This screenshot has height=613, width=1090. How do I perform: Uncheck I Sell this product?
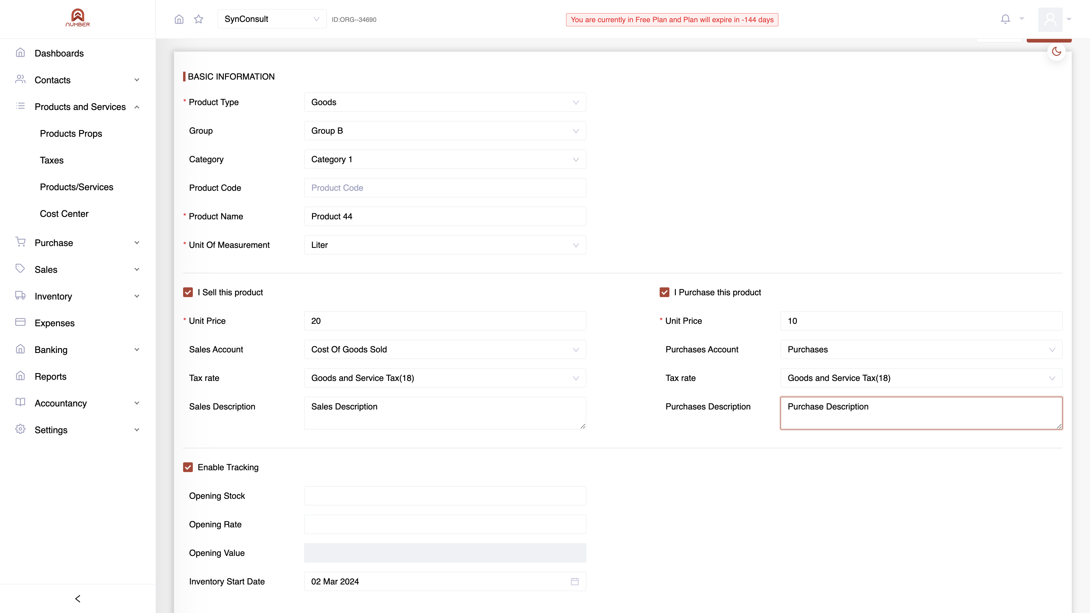coord(188,292)
